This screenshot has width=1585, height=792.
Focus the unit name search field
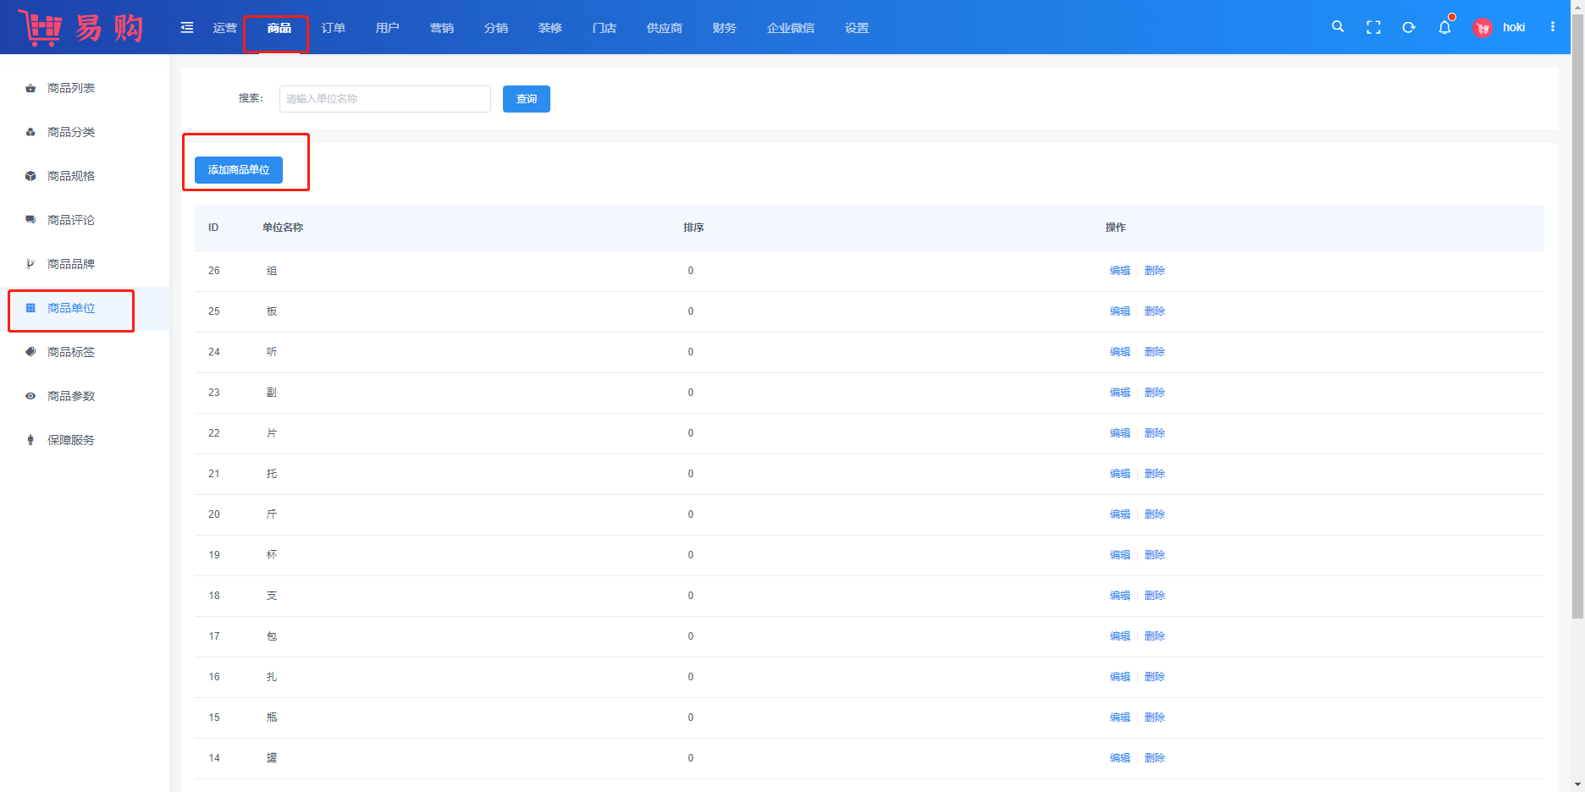[385, 99]
